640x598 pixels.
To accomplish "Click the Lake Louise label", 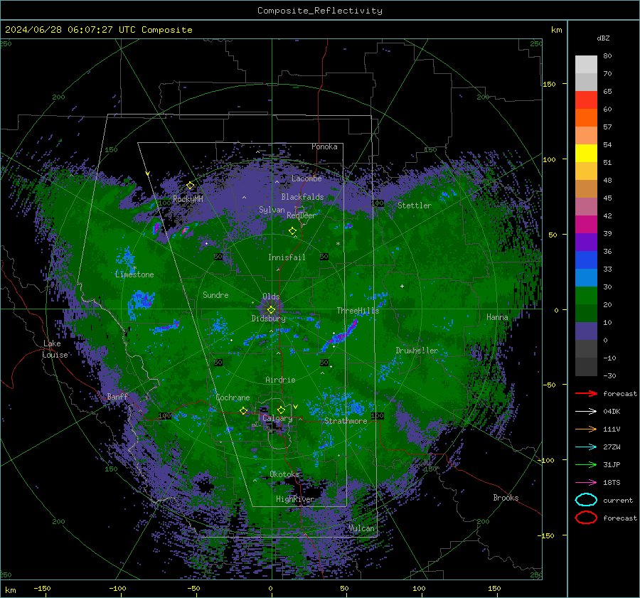I will pyautogui.click(x=55, y=349).
